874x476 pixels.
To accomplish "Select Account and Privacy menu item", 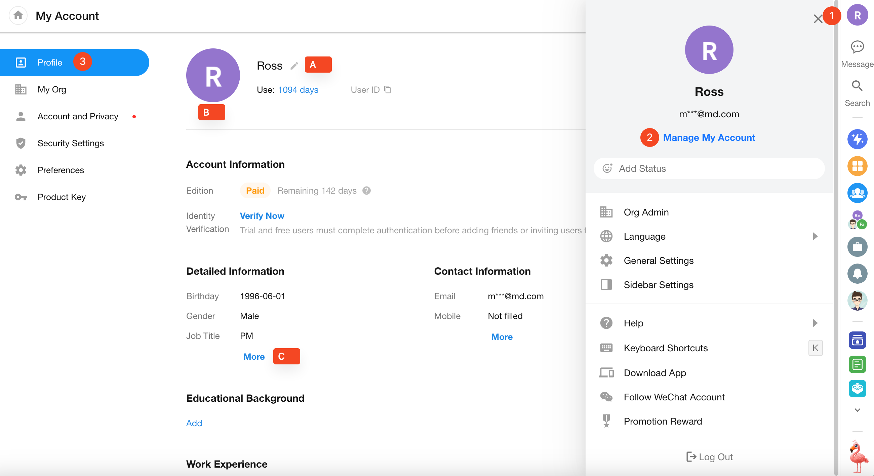I will pos(78,116).
